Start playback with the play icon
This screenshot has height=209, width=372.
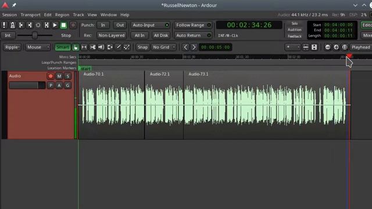pos(55,25)
